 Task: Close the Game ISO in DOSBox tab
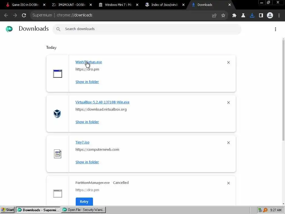44,5
